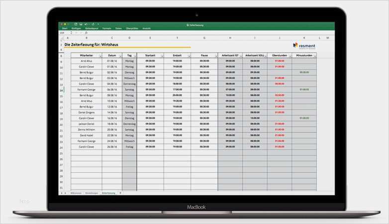Select the 'Sonntag' day cell in row 18
The width and height of the screenshot is (389, 224).
point(129,112)
